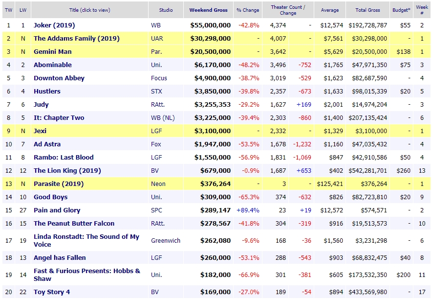Select the $138 budget for Gemini Man
This screenshot has width=432, height=300.
click(403, 52)
